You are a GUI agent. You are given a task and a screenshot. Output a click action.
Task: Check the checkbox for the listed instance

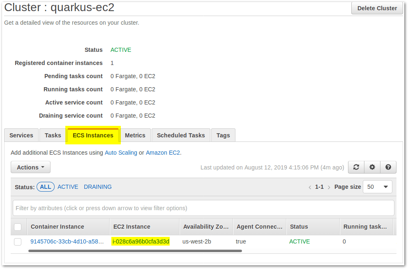point(17,241)
